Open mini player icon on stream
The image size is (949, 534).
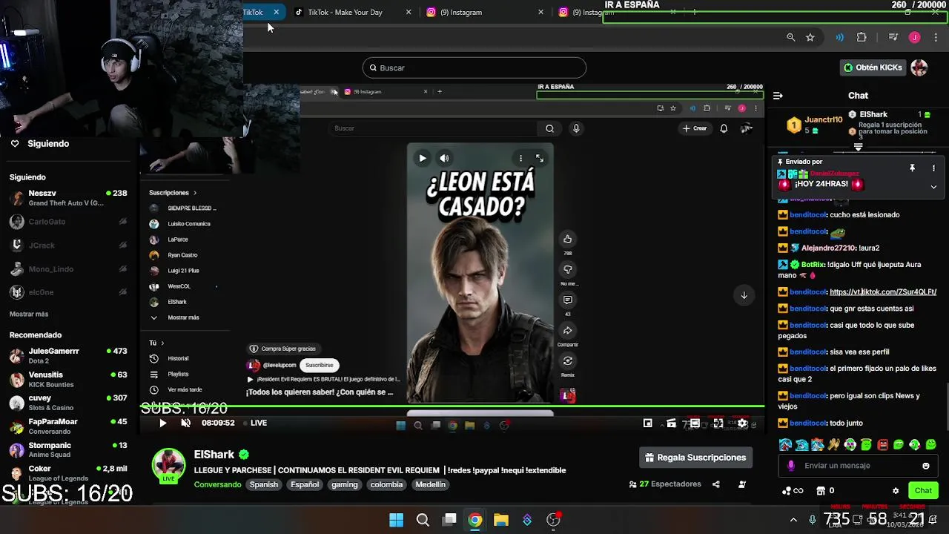(647, 423)
